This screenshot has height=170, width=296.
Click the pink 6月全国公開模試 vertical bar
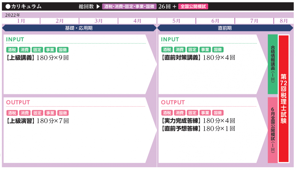(x=273, y=130)
